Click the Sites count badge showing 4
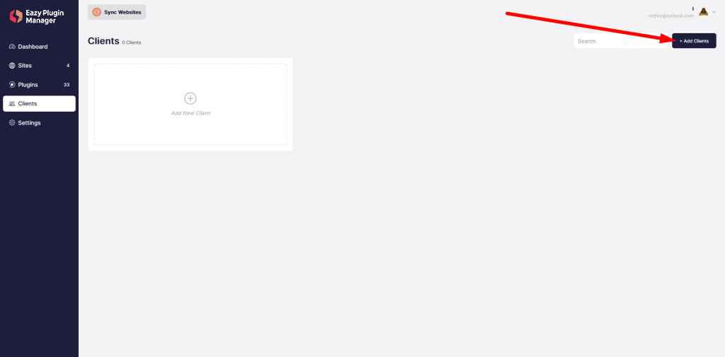Viewport: 725px width, 357px height. [68, 66]
